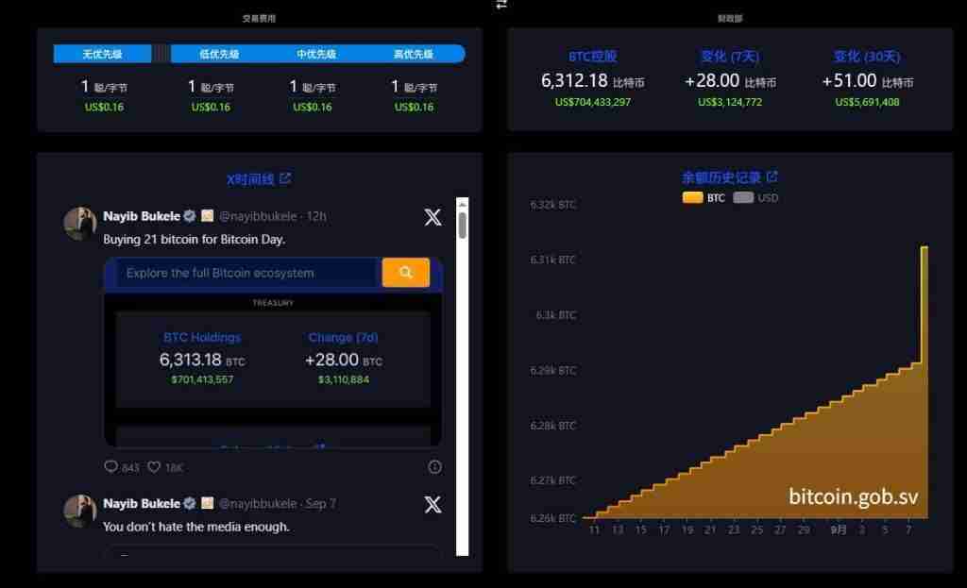967x588 pixels.
Task: Click the swap arrows icon at top
Action: click(x=501, y=4)
